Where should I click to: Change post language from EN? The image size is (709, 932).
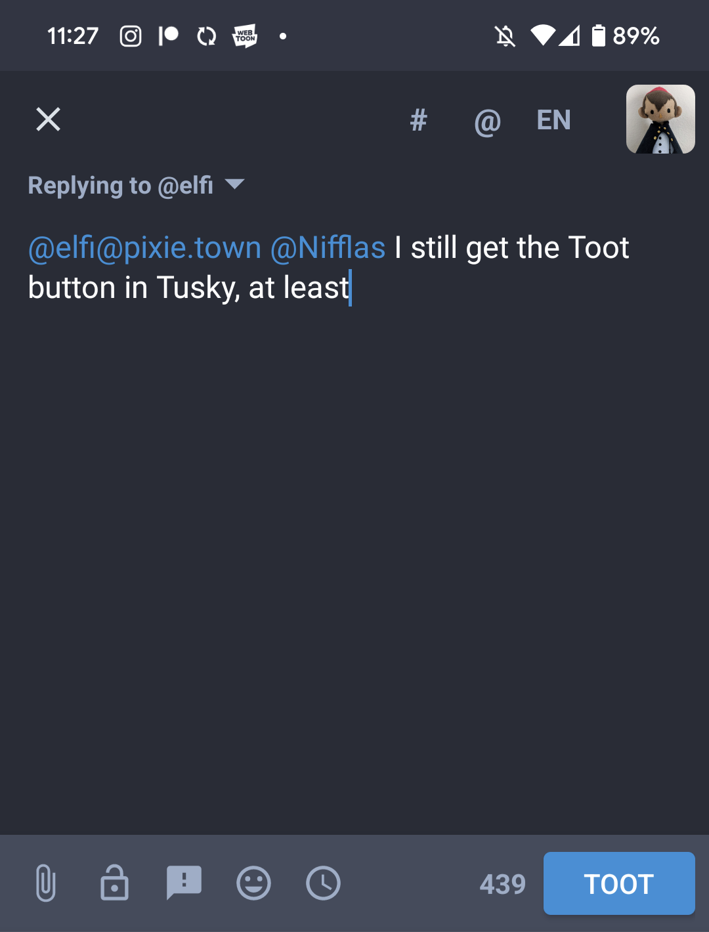click(553, 120)
